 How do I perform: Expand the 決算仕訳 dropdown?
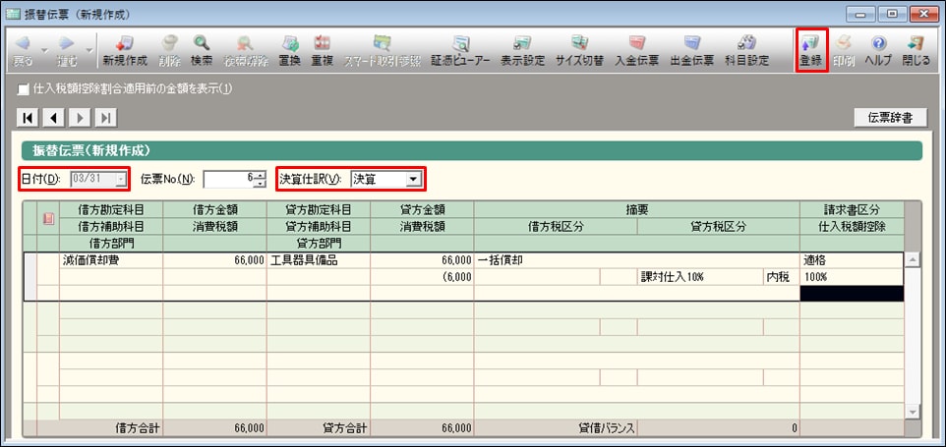tap(414, 179)
